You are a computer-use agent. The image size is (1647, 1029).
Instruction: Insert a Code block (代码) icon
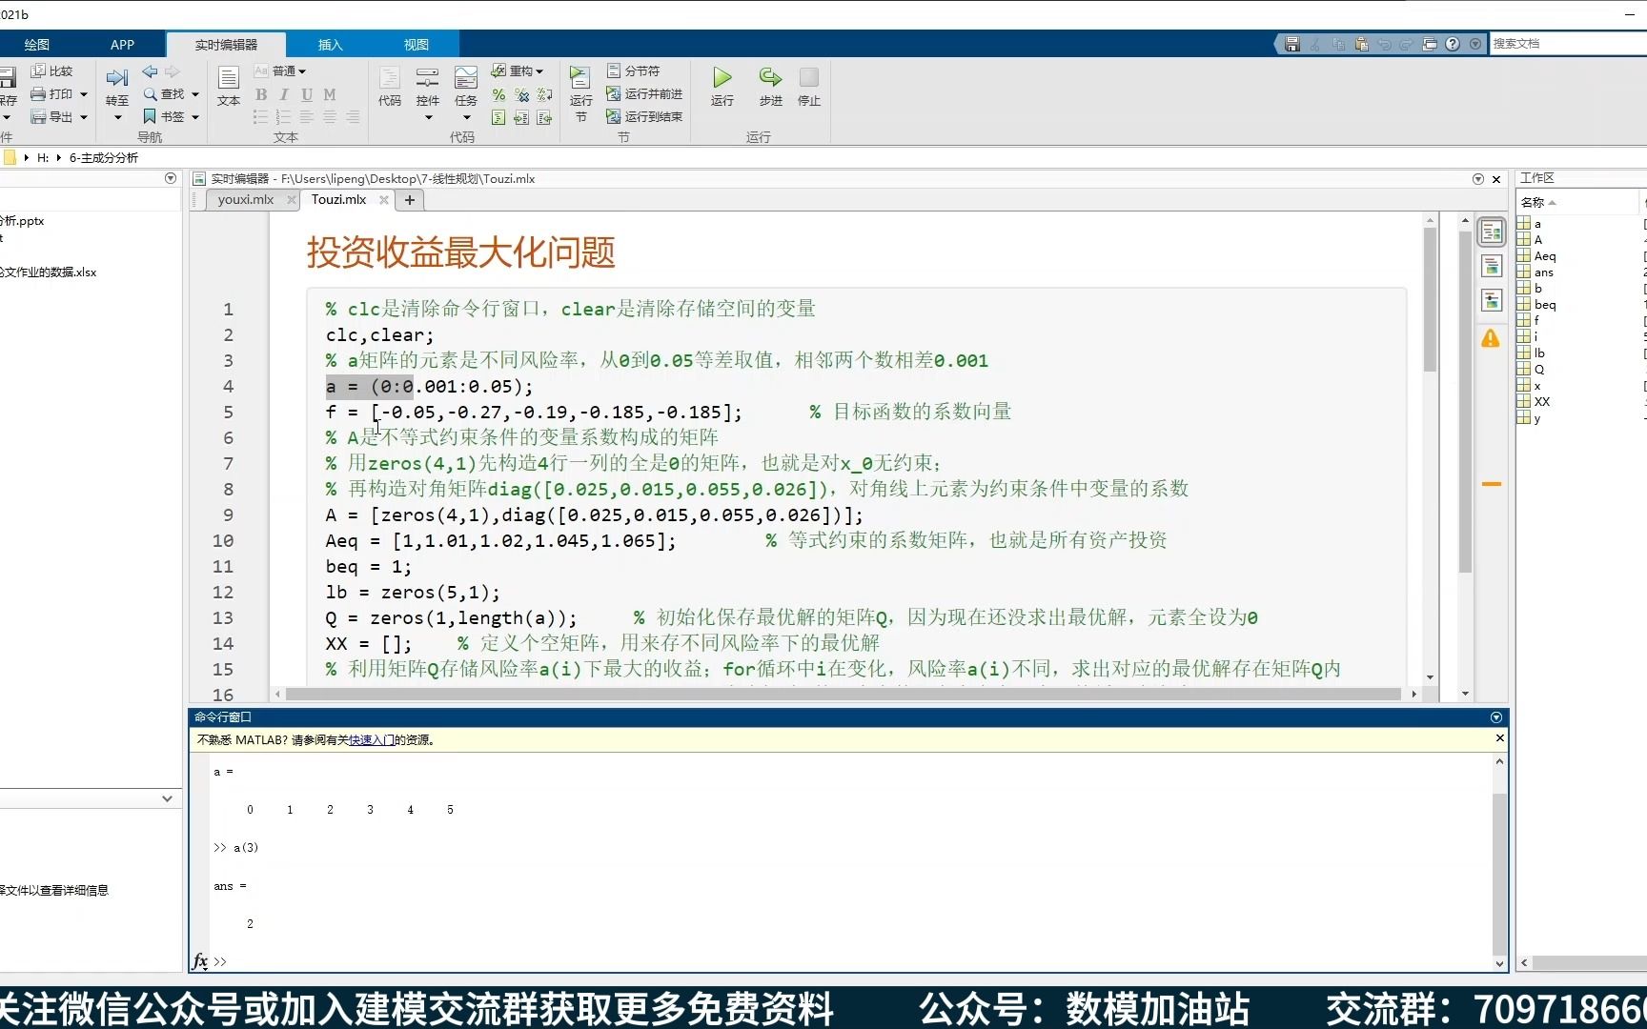[390, 78]
